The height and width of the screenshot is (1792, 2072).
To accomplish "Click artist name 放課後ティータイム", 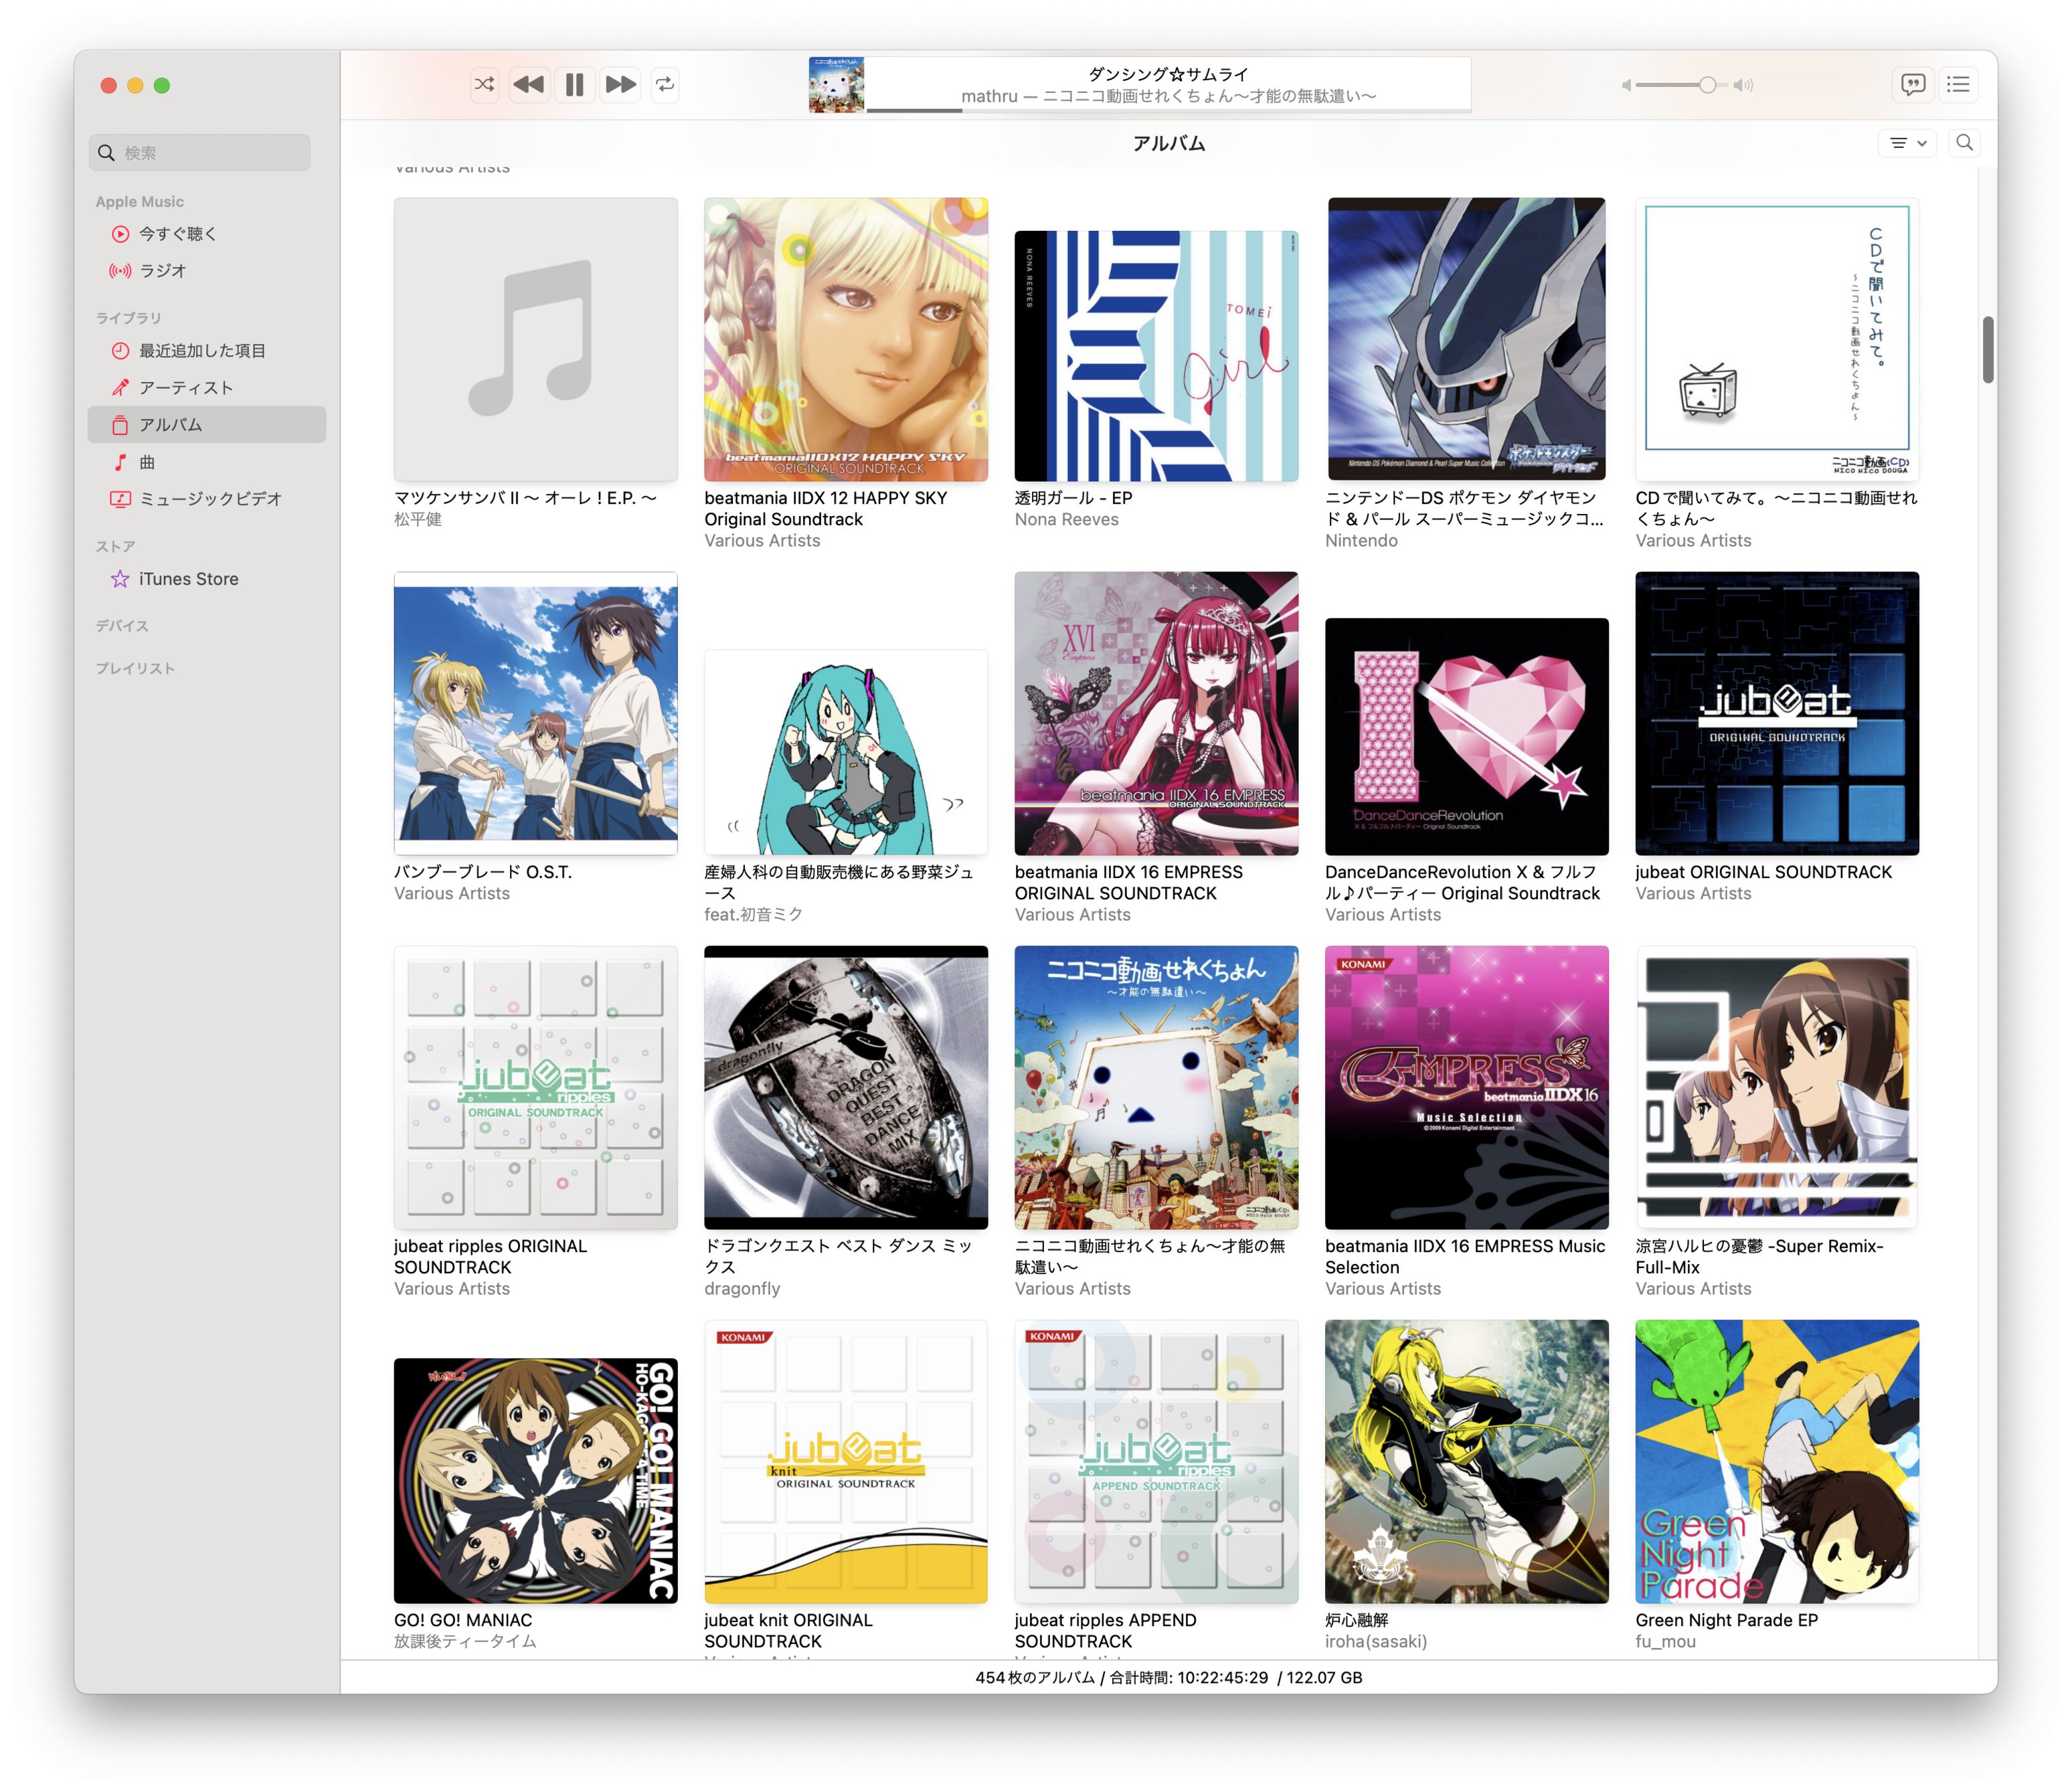I will coord(465,1641).
